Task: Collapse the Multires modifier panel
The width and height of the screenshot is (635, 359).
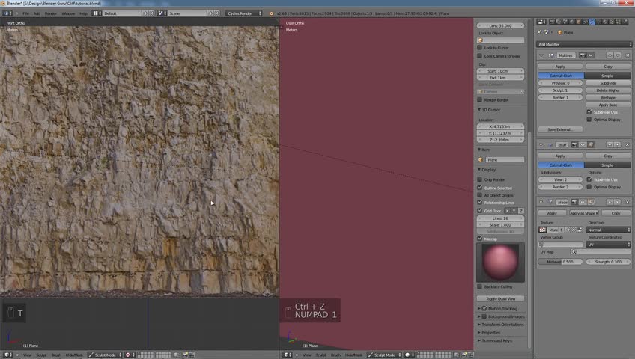Action: 541,55
